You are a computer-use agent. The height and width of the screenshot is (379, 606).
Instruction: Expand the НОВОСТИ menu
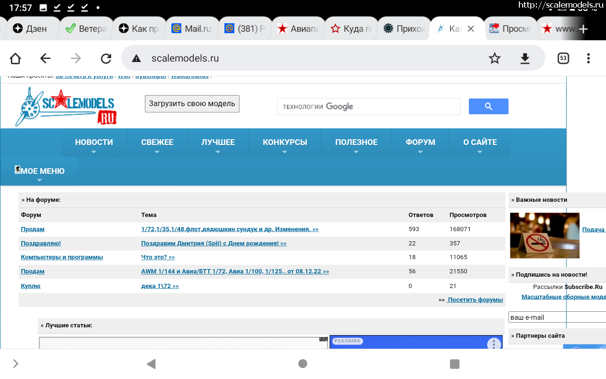94,143
